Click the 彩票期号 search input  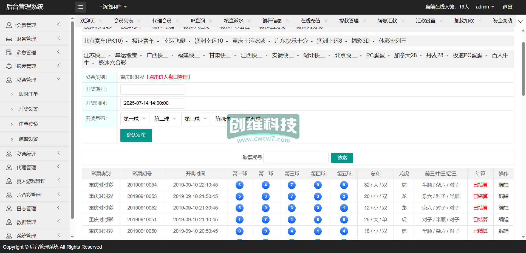(296, 158)
